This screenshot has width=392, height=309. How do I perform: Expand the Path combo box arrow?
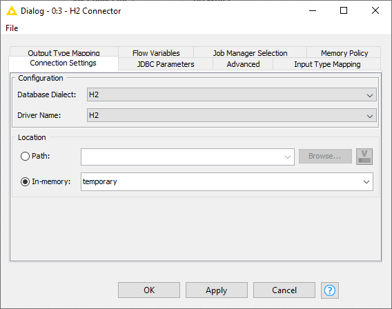point(288,157)
